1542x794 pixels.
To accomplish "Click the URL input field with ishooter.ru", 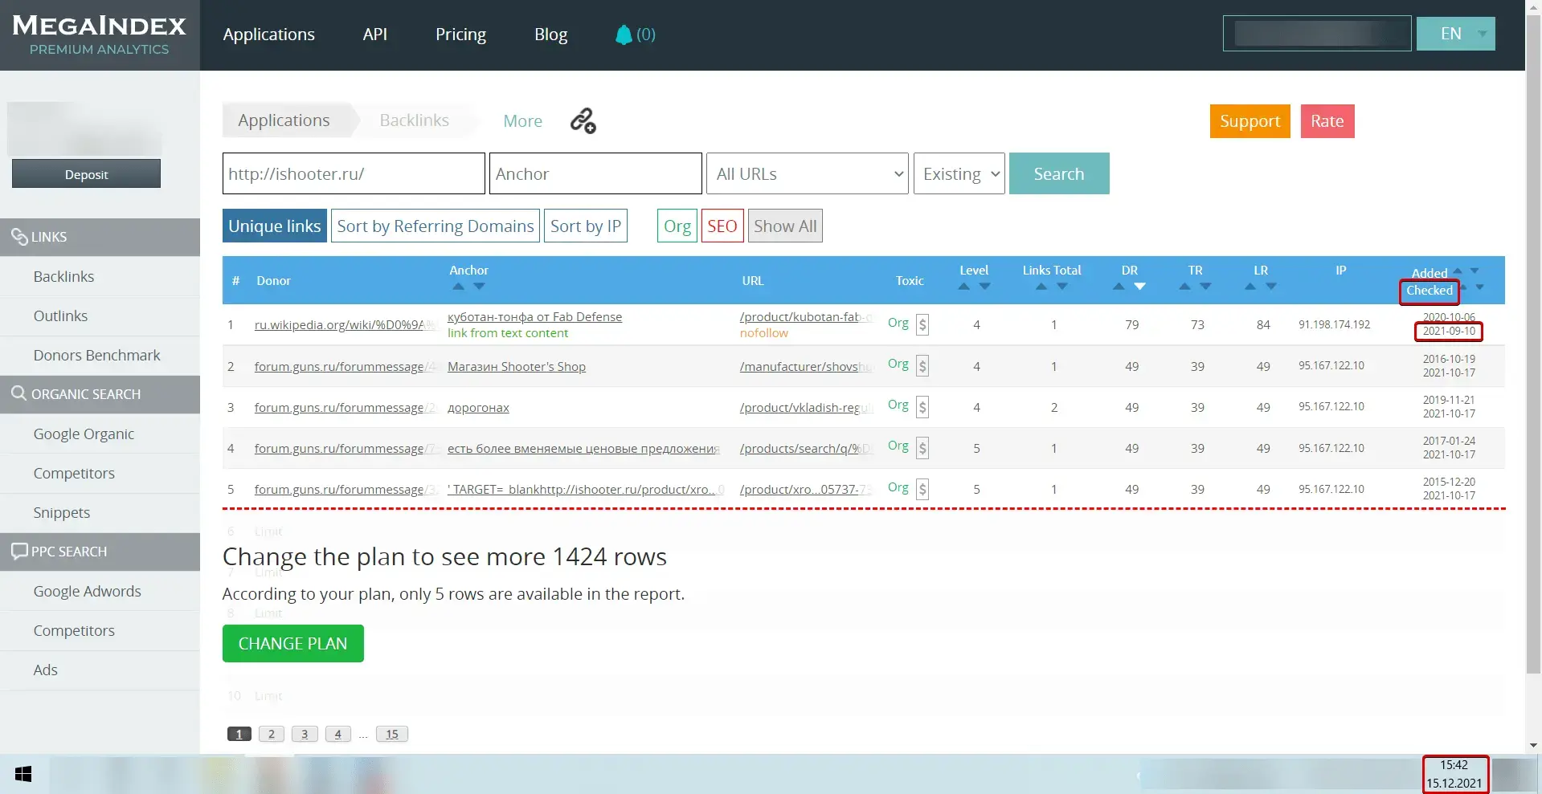I will click(x=354, y=173).
